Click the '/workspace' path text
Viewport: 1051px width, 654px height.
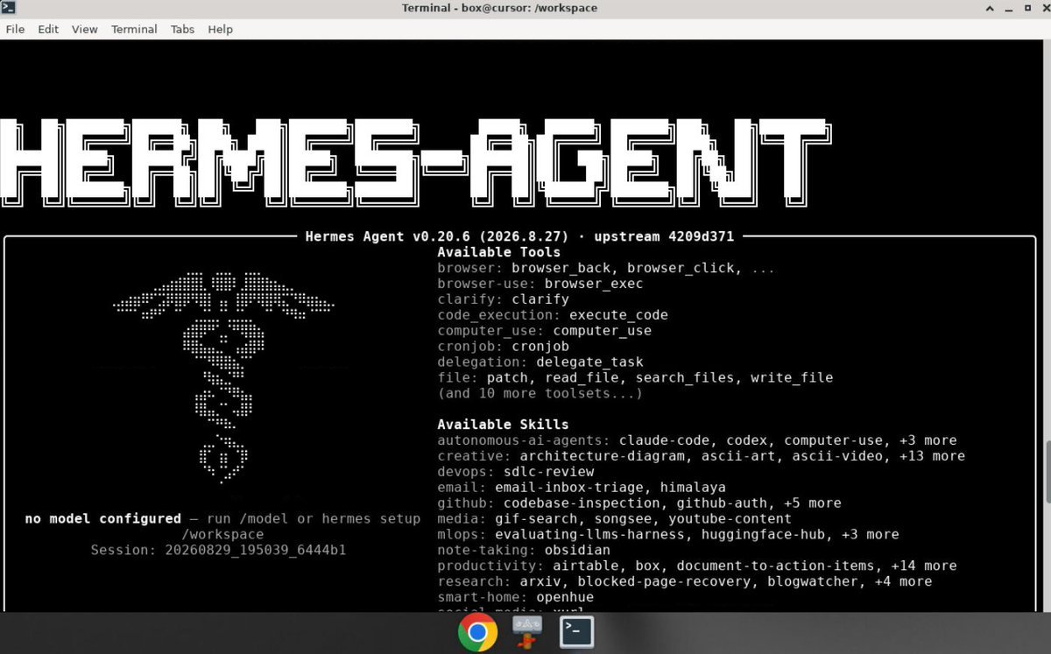222,535
